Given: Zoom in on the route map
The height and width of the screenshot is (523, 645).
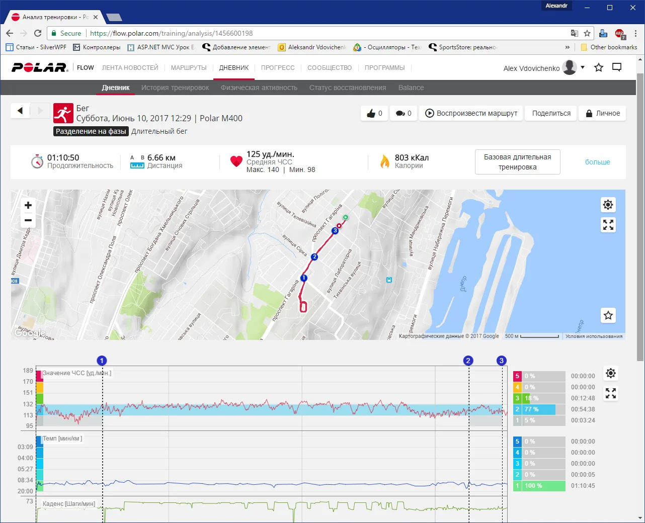Looking at the screenshot, I should pyautogui.click(x=28, y=205).
